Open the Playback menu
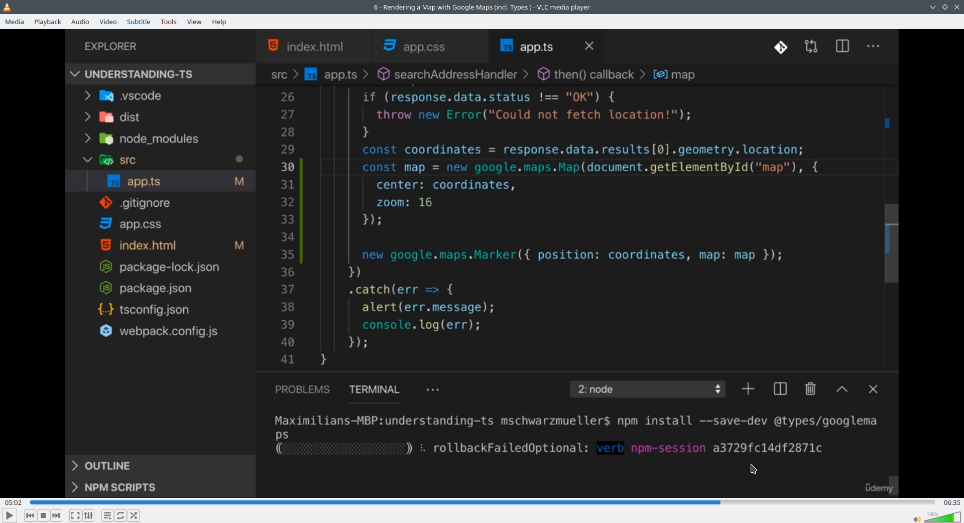Image resolution: width=964 pixels, height=523 pixels. (47, 22)
